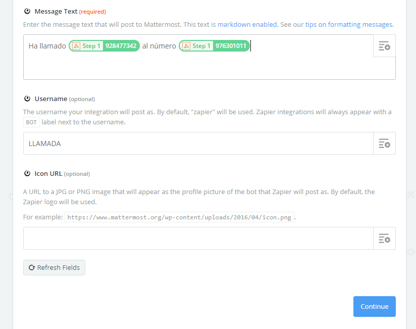Click 'al número' text in message
Screen dimensions: 416x329
pos(159,46)
